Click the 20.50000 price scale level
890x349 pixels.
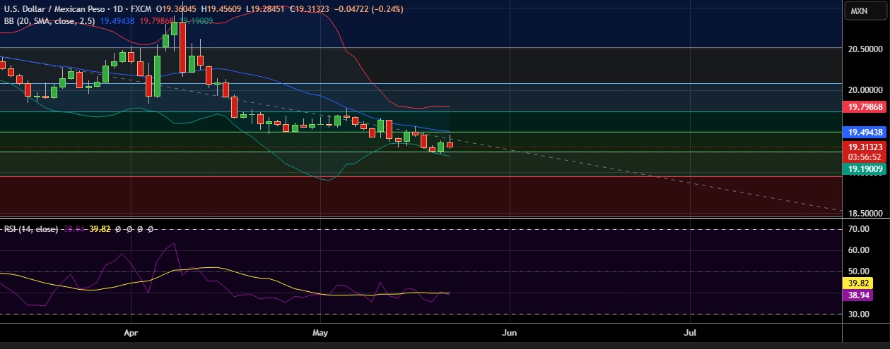tap(865, 49)
